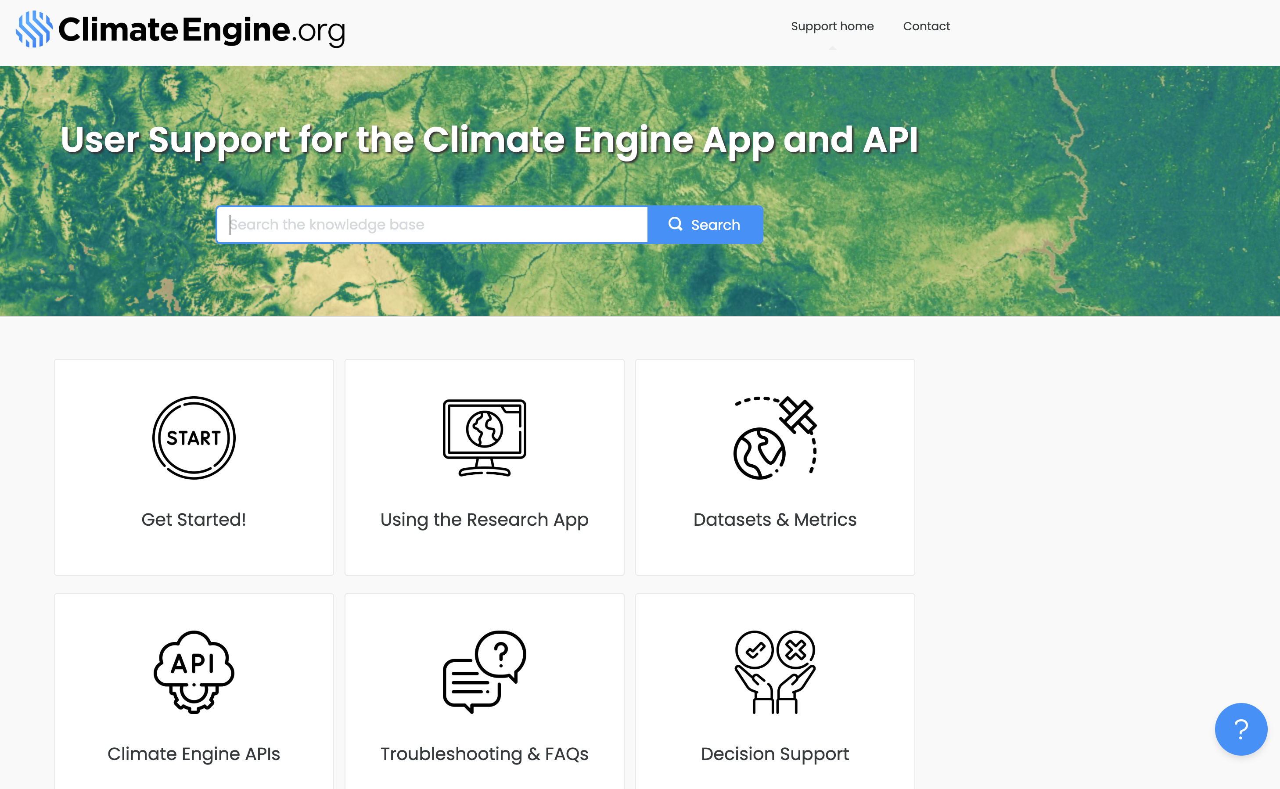
Task: Select the globe monitor icon for Research App
Action: coord(484,438)
